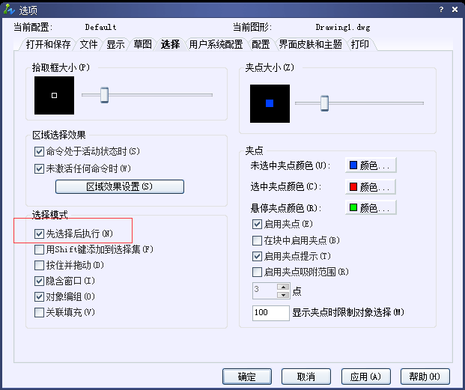Click the grip limit input field showing 100
Screen dimensions: 465x390
[271, 312]
